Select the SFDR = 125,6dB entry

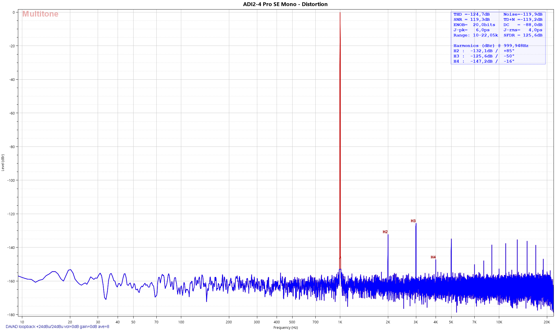523,35
